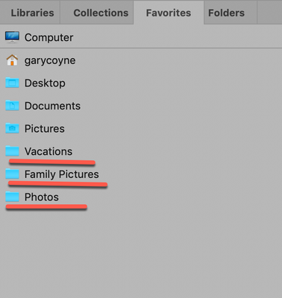Select the Photos text label
The height and width of the screenshot is (298, 282).
click(42, 197)
